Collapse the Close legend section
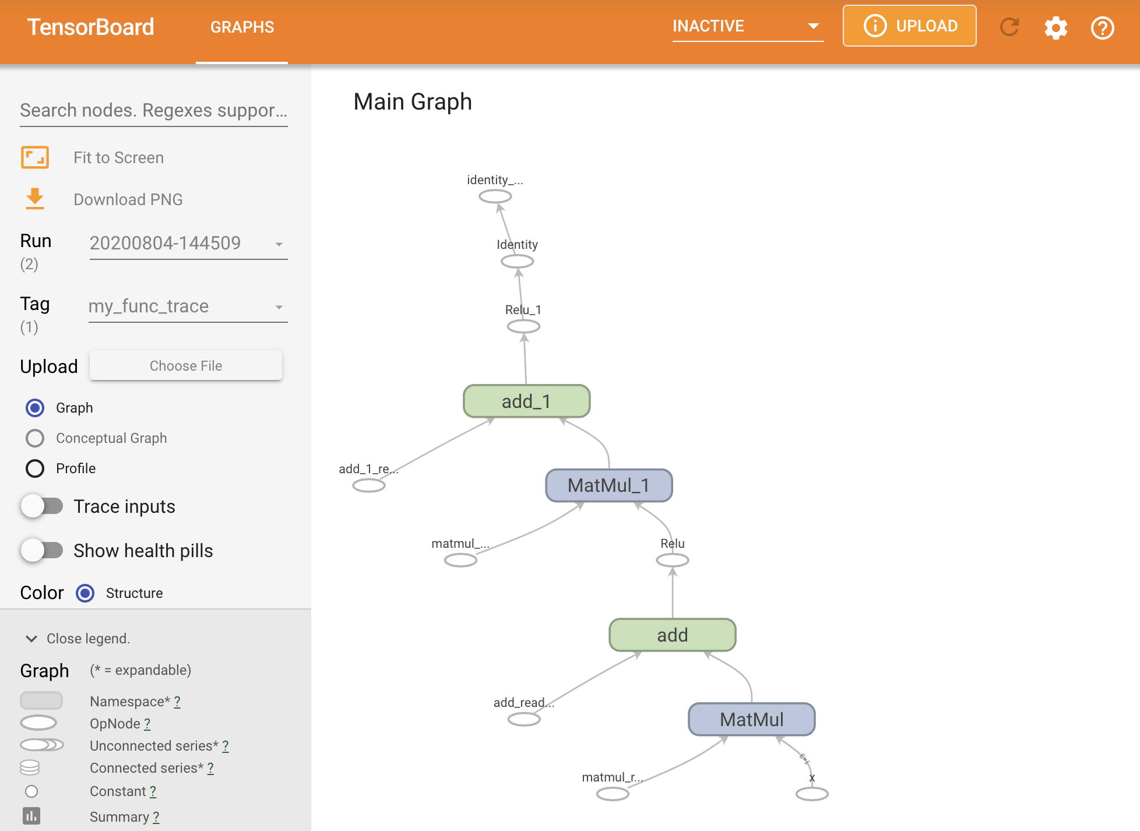This screenshot has width=1140, height=831. pos(32,638)
